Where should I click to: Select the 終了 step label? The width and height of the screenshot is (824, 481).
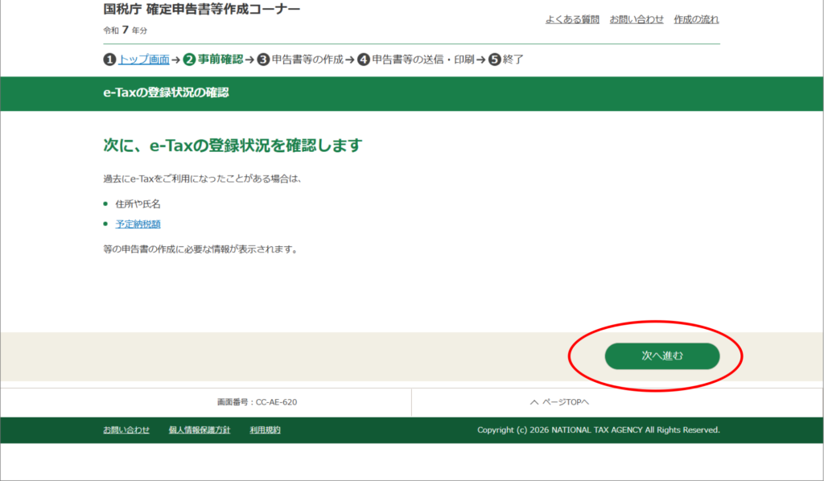[x=513, y=60]
